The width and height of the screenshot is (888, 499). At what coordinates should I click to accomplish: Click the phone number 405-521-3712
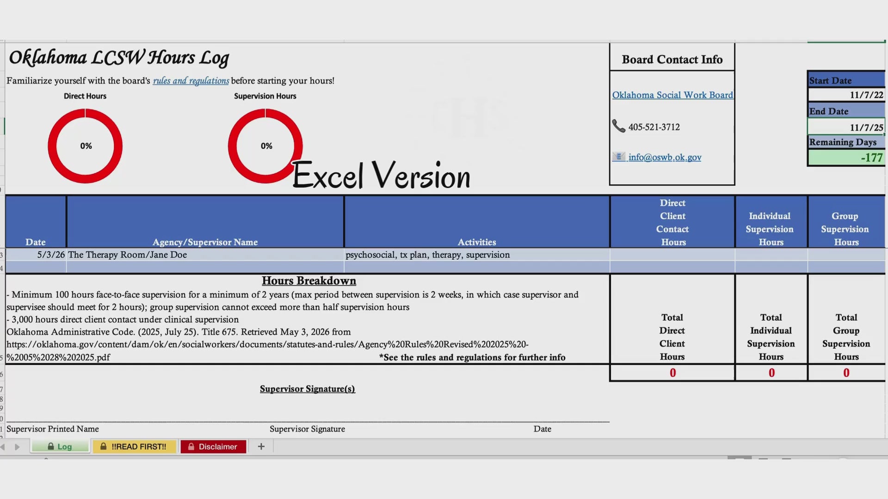654,127
